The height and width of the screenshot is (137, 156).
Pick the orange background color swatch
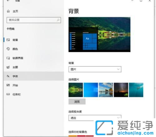pyautogui.click(x=73, y=136)
